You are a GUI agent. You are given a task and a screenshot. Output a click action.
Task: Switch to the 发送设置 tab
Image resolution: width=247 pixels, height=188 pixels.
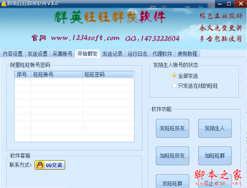[38, 54]
